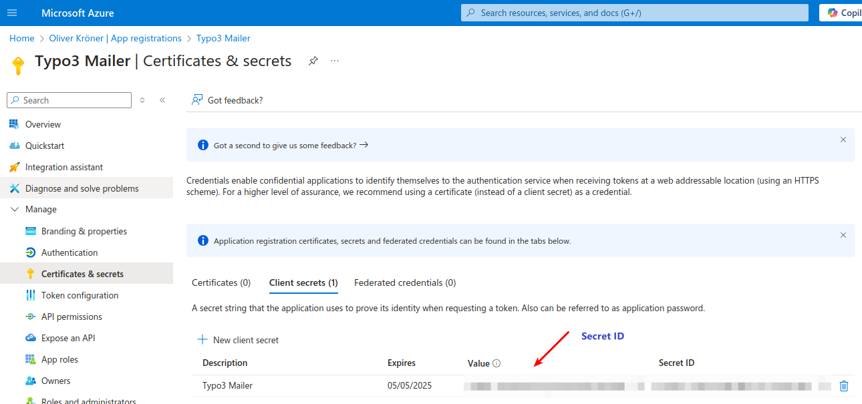This screenshot has width=862, height=404.
Task: Switch to the Certificates tab
Action: 221,282
